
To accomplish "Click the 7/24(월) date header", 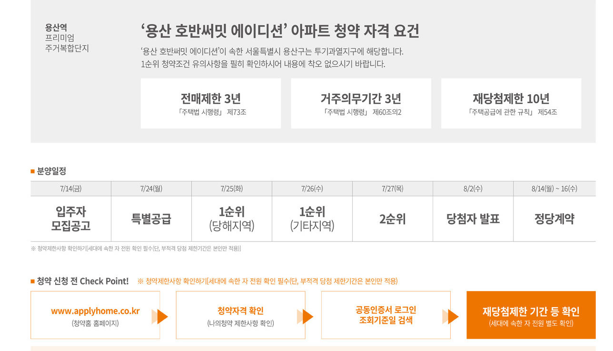I will coord(151,189).
